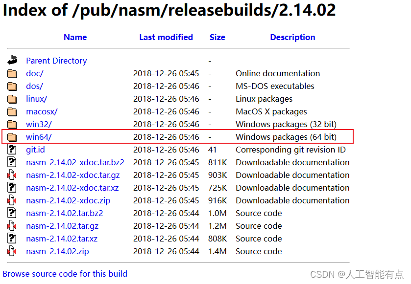
Task: Download nasm-2.14.02.tar.gz source archive
Action: tap(62, 226)
